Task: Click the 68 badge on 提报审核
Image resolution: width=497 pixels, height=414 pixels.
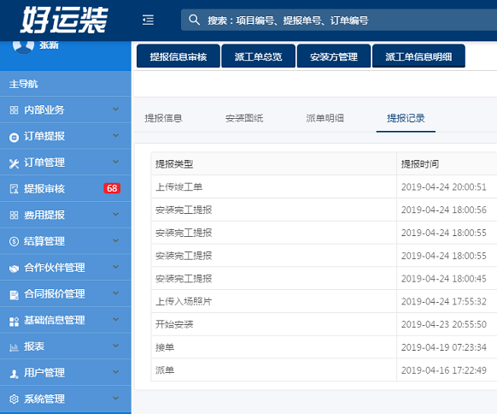Action: click(112, 188)
